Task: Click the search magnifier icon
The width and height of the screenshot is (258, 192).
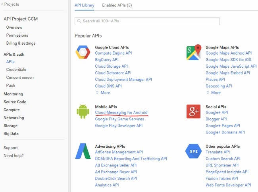Action: point(79,21)
